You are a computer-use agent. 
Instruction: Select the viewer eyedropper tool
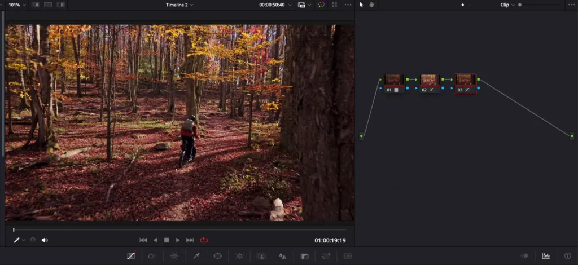click(16, 240)
